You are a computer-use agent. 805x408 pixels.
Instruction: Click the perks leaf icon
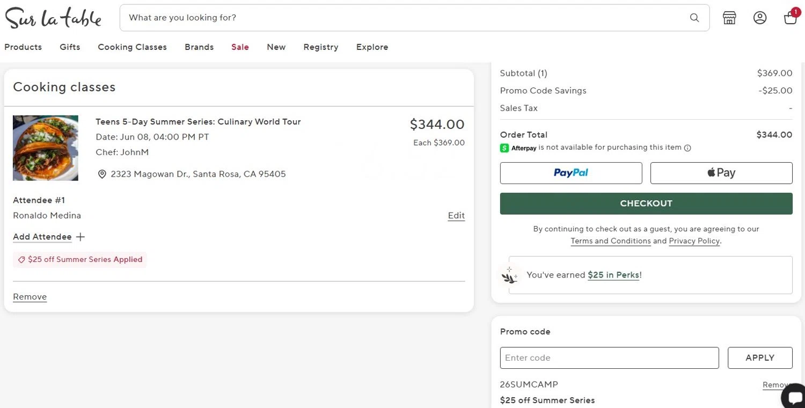pyautogui.click(x=509, y=275)
